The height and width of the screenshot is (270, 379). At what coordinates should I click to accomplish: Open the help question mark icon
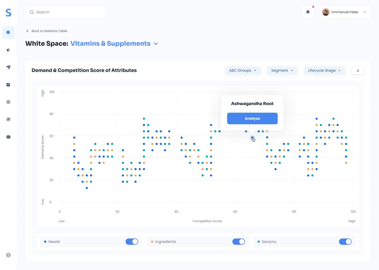pos(8,255)
